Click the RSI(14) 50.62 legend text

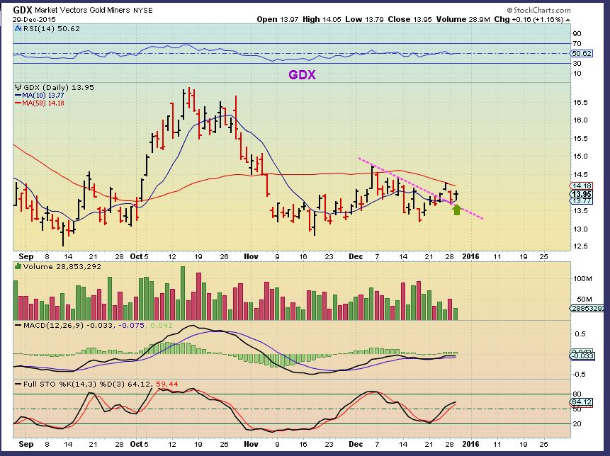pyautogui.click(x=51, y=28)
